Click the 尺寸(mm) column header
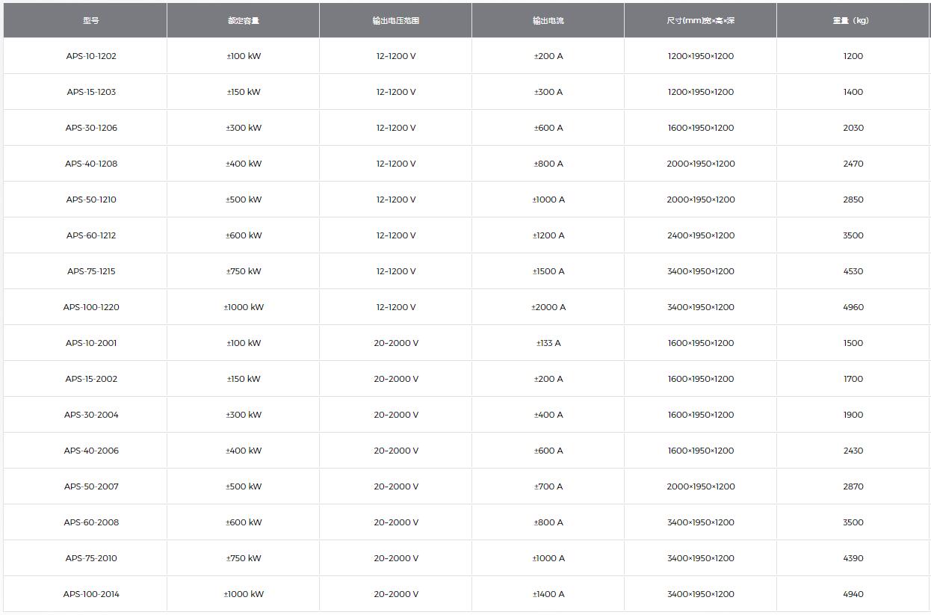Screen dimensions: 931x615 pyautogui.click(x=701, y=21)
